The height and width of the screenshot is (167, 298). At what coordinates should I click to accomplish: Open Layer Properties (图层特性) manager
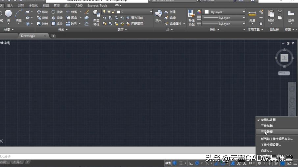point(96,17)
